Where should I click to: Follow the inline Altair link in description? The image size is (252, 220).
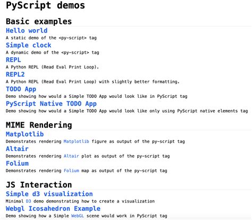[71, 156]
